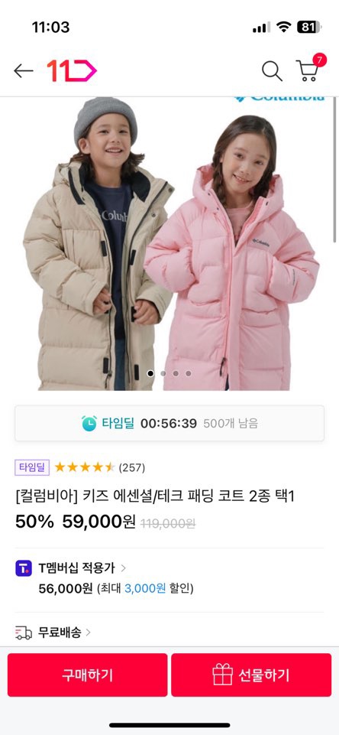This screenshot has width=339, height=735.
Task: Expand 무료배송 shipping info chevron
Action: 88,633
